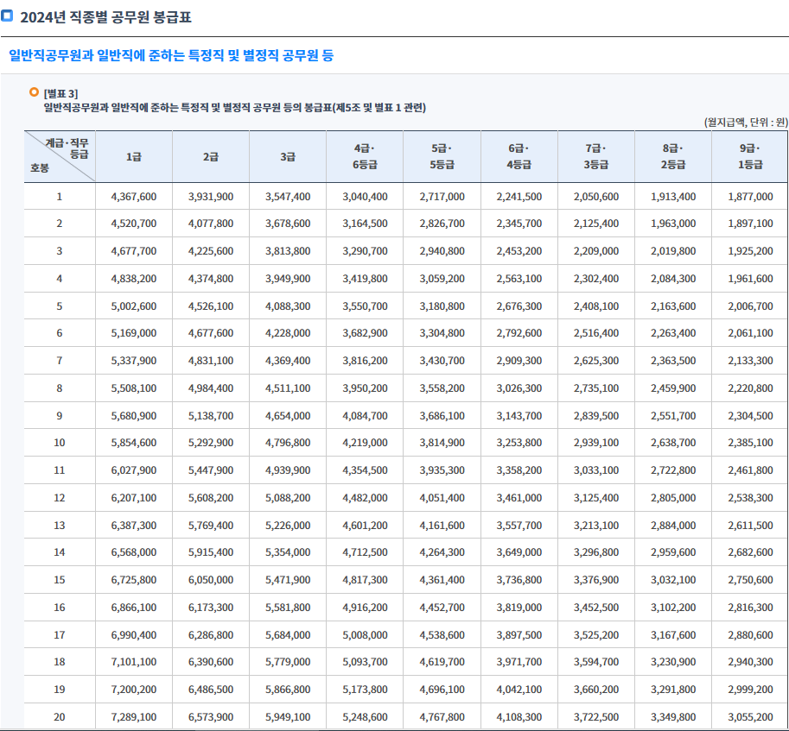Viewport: 789px width, 731px height.
Task: Select cell value 2,304,500
Action: [750, 415]
